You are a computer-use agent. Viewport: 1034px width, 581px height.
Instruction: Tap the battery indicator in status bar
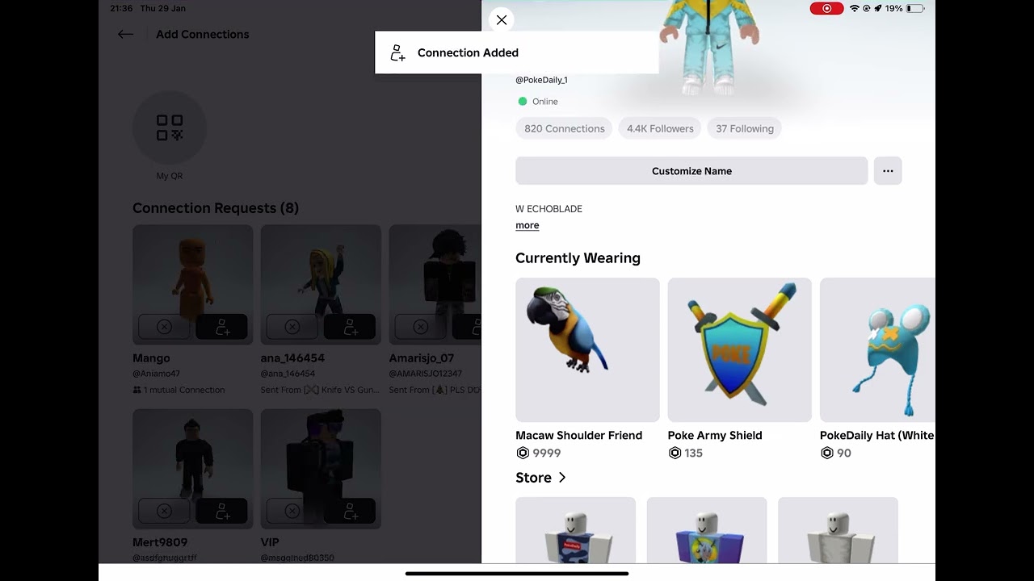pos(915,8)
